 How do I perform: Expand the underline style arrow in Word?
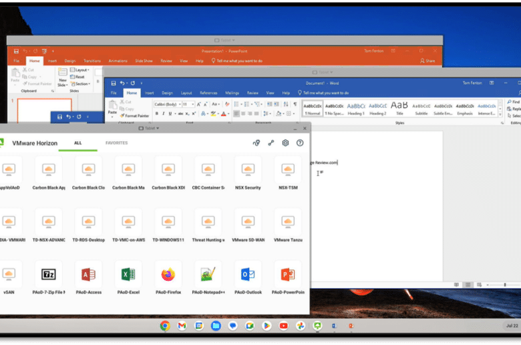[x=175, y=114]
